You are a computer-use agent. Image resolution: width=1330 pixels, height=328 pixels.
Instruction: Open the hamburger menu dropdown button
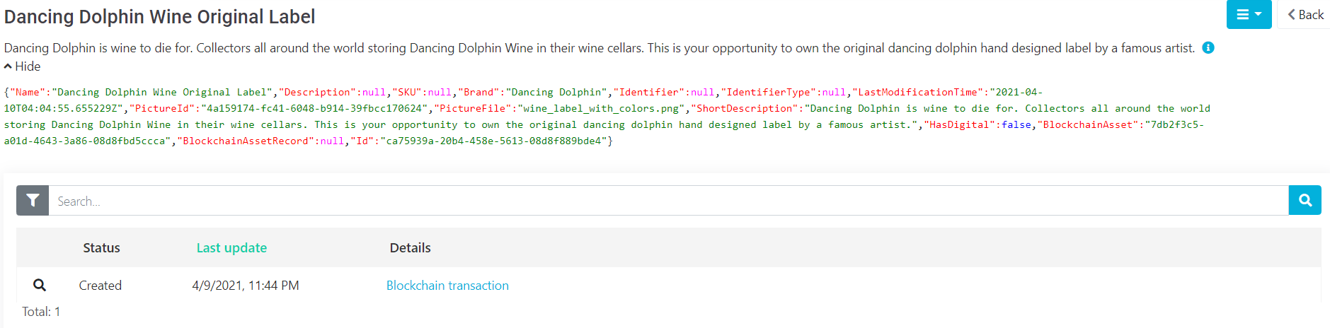[1249, 14]
